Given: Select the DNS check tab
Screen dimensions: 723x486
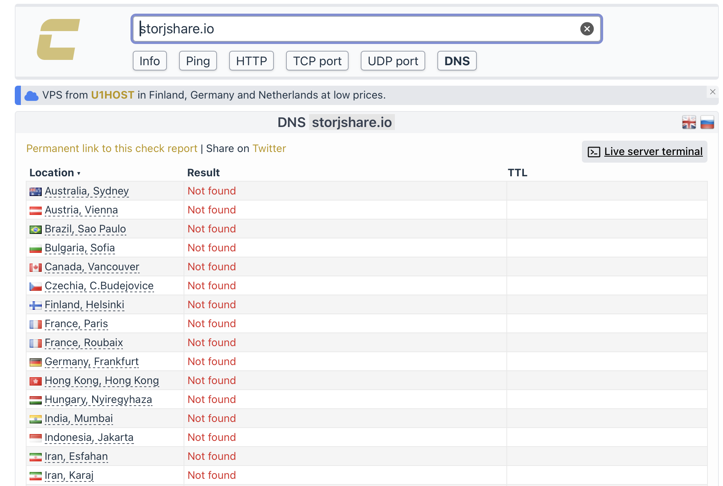Looking at the screenshot, I should click(x=457, y=61).
